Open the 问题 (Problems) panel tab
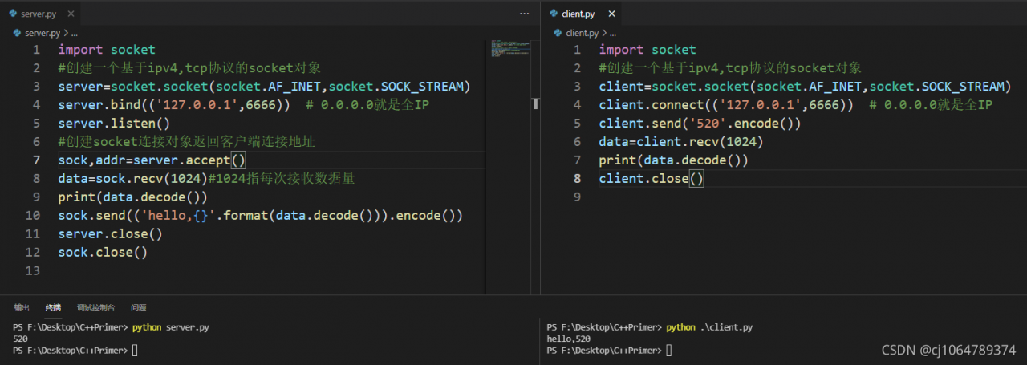The image size is (1027, 365). coord(139,307)
